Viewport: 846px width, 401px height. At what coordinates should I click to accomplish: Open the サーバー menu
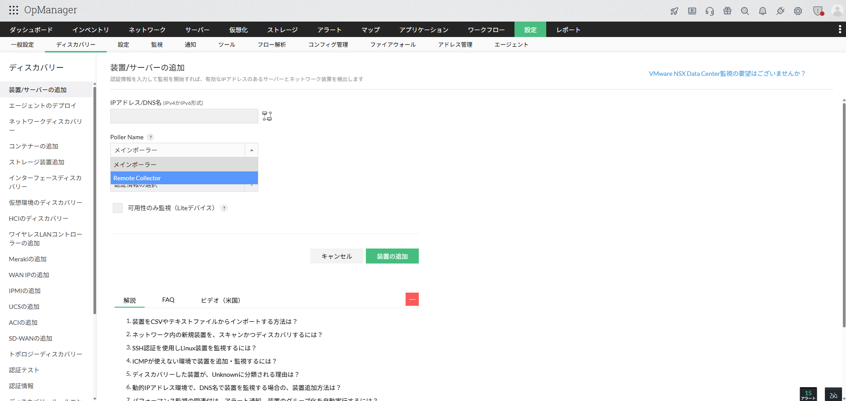pos(198,30)
